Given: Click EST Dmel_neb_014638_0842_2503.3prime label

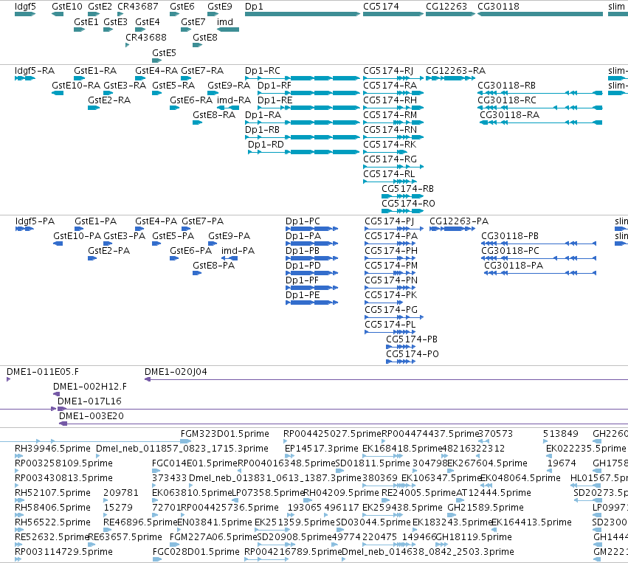Looking at the screenshot, I should pyautogui.click(x=428, y=552).
